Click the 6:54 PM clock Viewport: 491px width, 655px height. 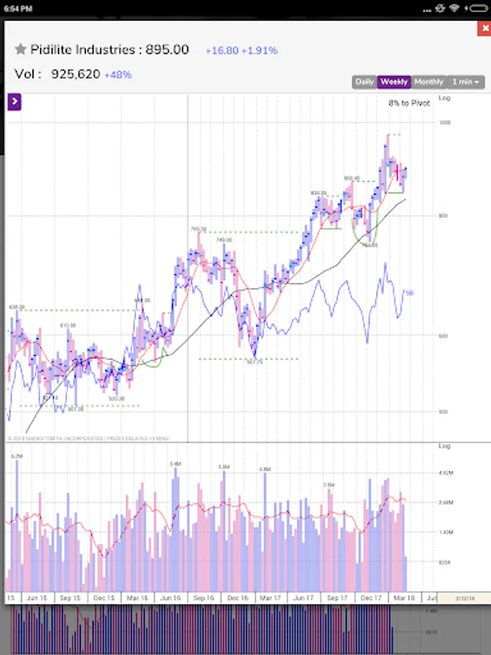tap(18, 8)
